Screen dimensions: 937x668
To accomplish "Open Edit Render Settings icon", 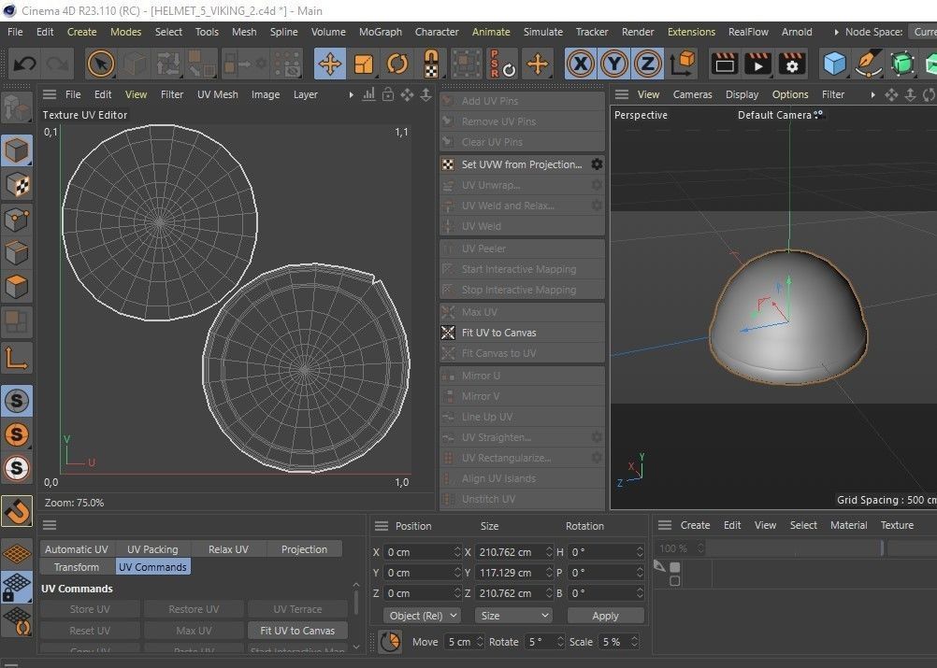I will pyautogui.click(x=792, y=64).
